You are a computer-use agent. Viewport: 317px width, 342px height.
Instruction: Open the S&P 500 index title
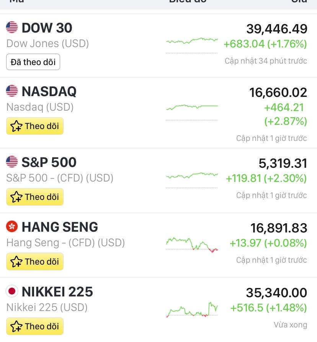tap(49, 162)
